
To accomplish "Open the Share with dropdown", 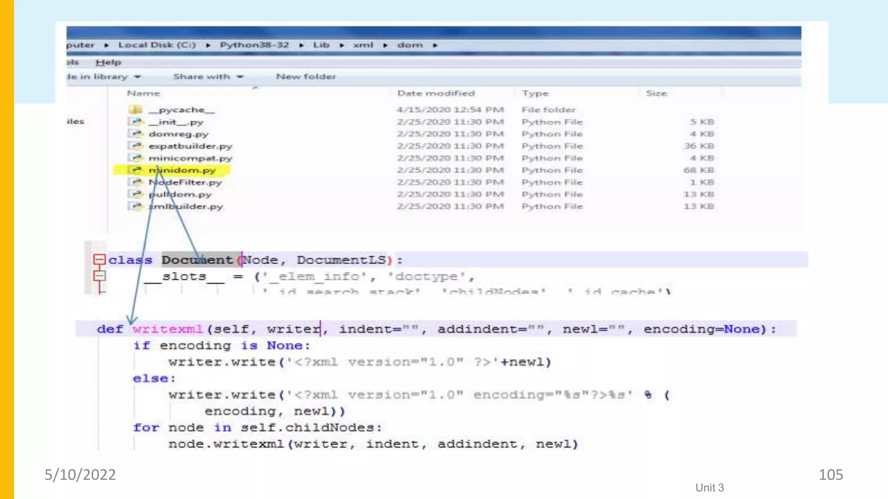I will pos(208,77).
